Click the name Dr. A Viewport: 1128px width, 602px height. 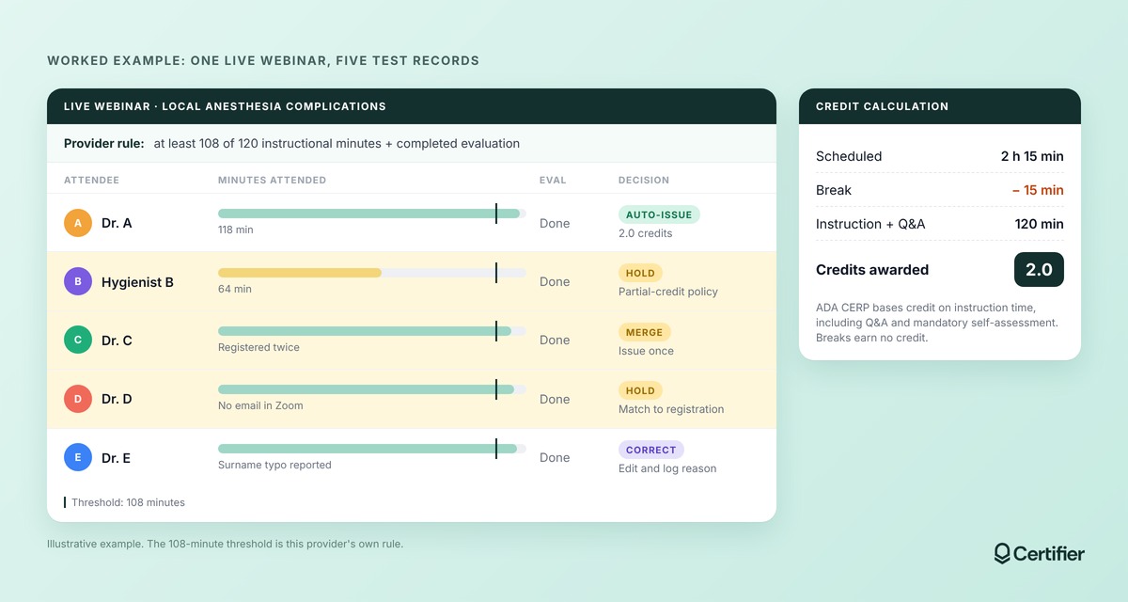117,223
